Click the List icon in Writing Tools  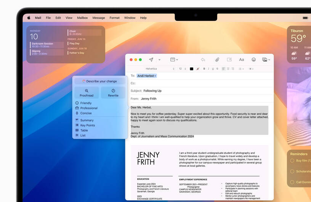click(x=77, y=135)
